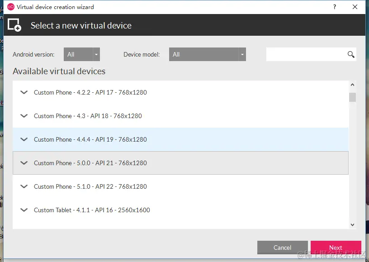The image size is (369, 262).
Task: Expand Custom Tablet 4.1.1 API 16 chevron
Action: [24, 210]
